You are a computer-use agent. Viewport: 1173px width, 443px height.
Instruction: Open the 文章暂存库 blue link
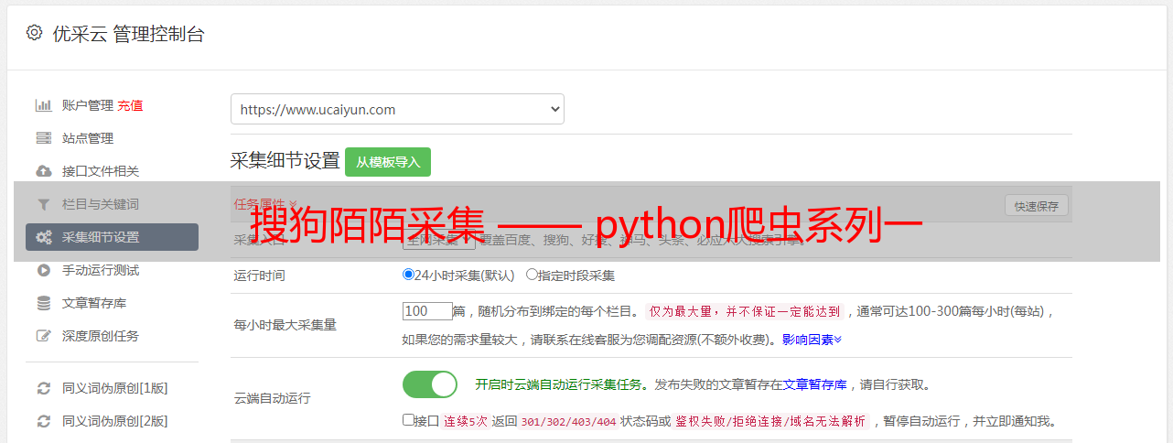point(814,384)
